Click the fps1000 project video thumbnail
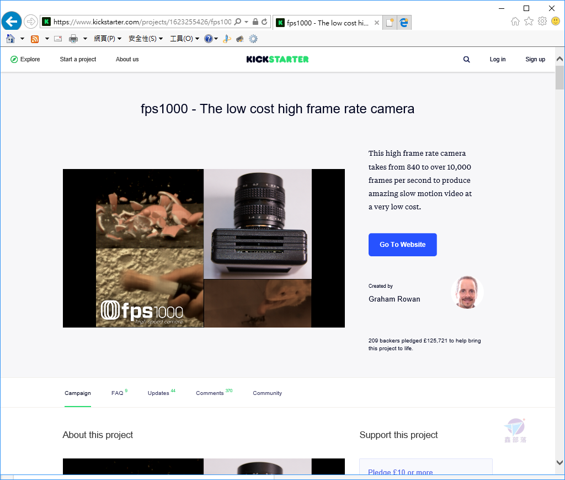Image resolution: width=565 pixels, height=480 pixels. pyautogui.click(x=204, y=248)
